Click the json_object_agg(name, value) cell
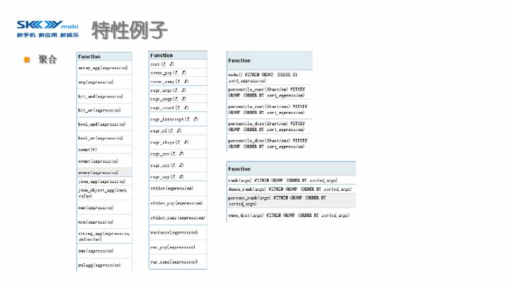Image resolution: width=508 pixels, height=286 pixels. pyautogui.click(x=104, y=192)
